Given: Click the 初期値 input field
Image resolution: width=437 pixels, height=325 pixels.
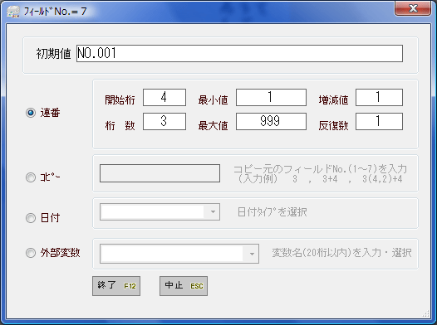Looking at the screenshot, I should pyautogui.click(x=239, y=53).
